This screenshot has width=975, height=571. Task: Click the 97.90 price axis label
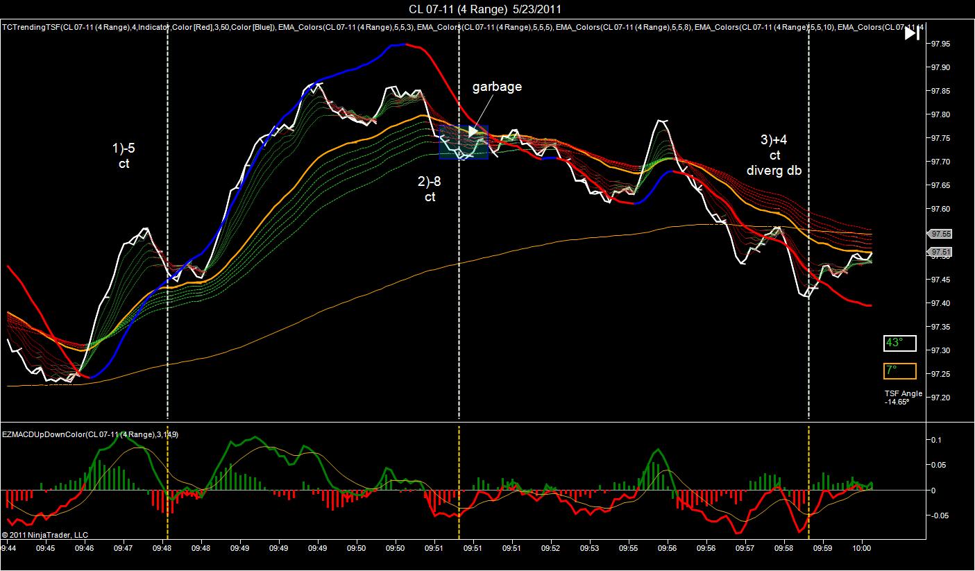pos(940,67)
